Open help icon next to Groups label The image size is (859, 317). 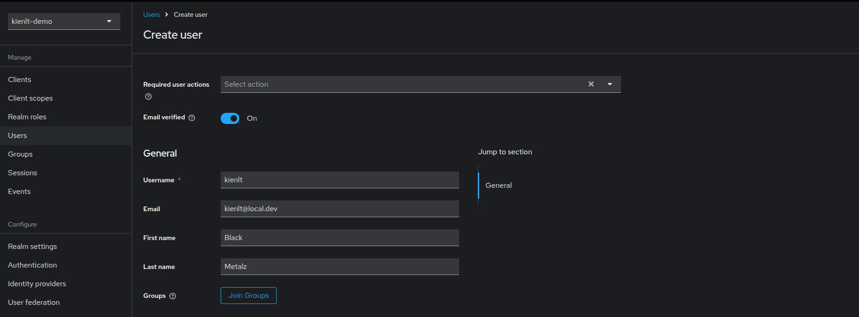tap(173, 296)
